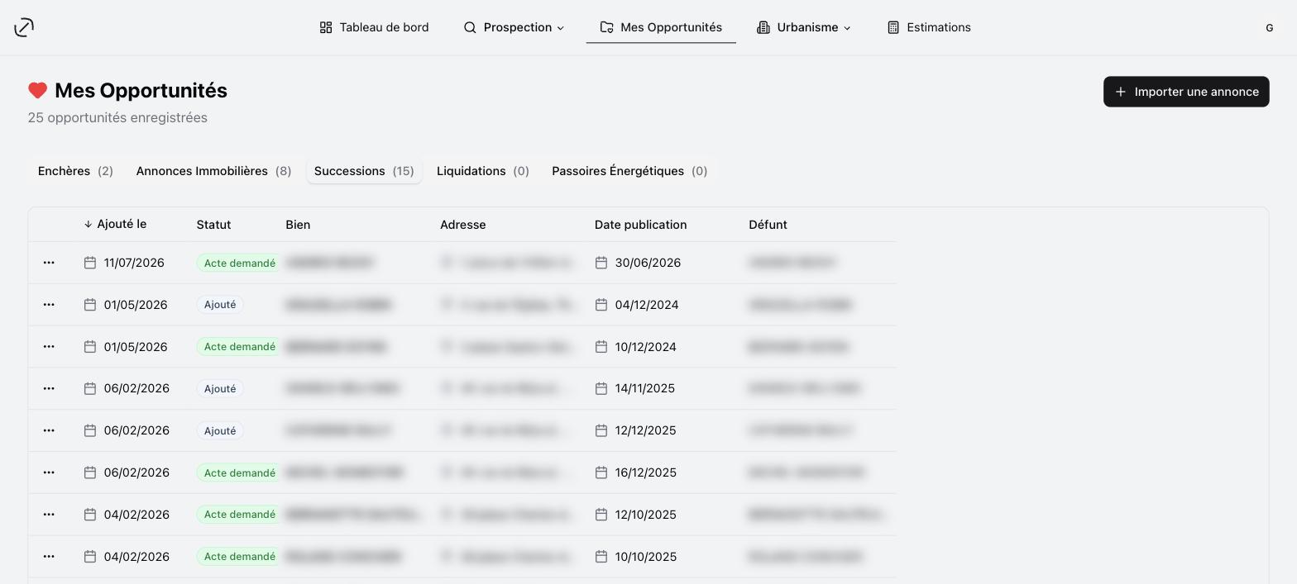Image resolution: width=1297 pixels, height=584 pixels.
Task: Click the Prospection magnifier icon
Action: click(x=470, y=27)
